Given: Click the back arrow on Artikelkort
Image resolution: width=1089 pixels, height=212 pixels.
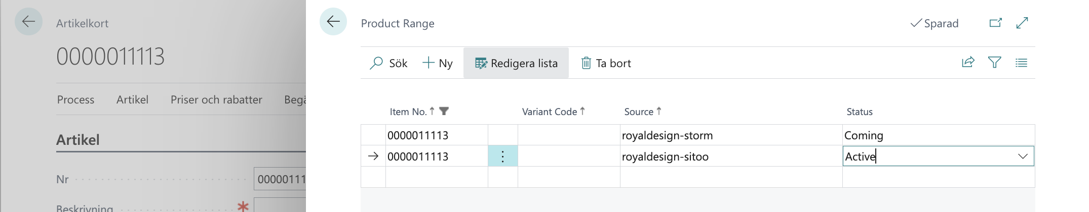Looking at the screenshot, I should (28, 22).
